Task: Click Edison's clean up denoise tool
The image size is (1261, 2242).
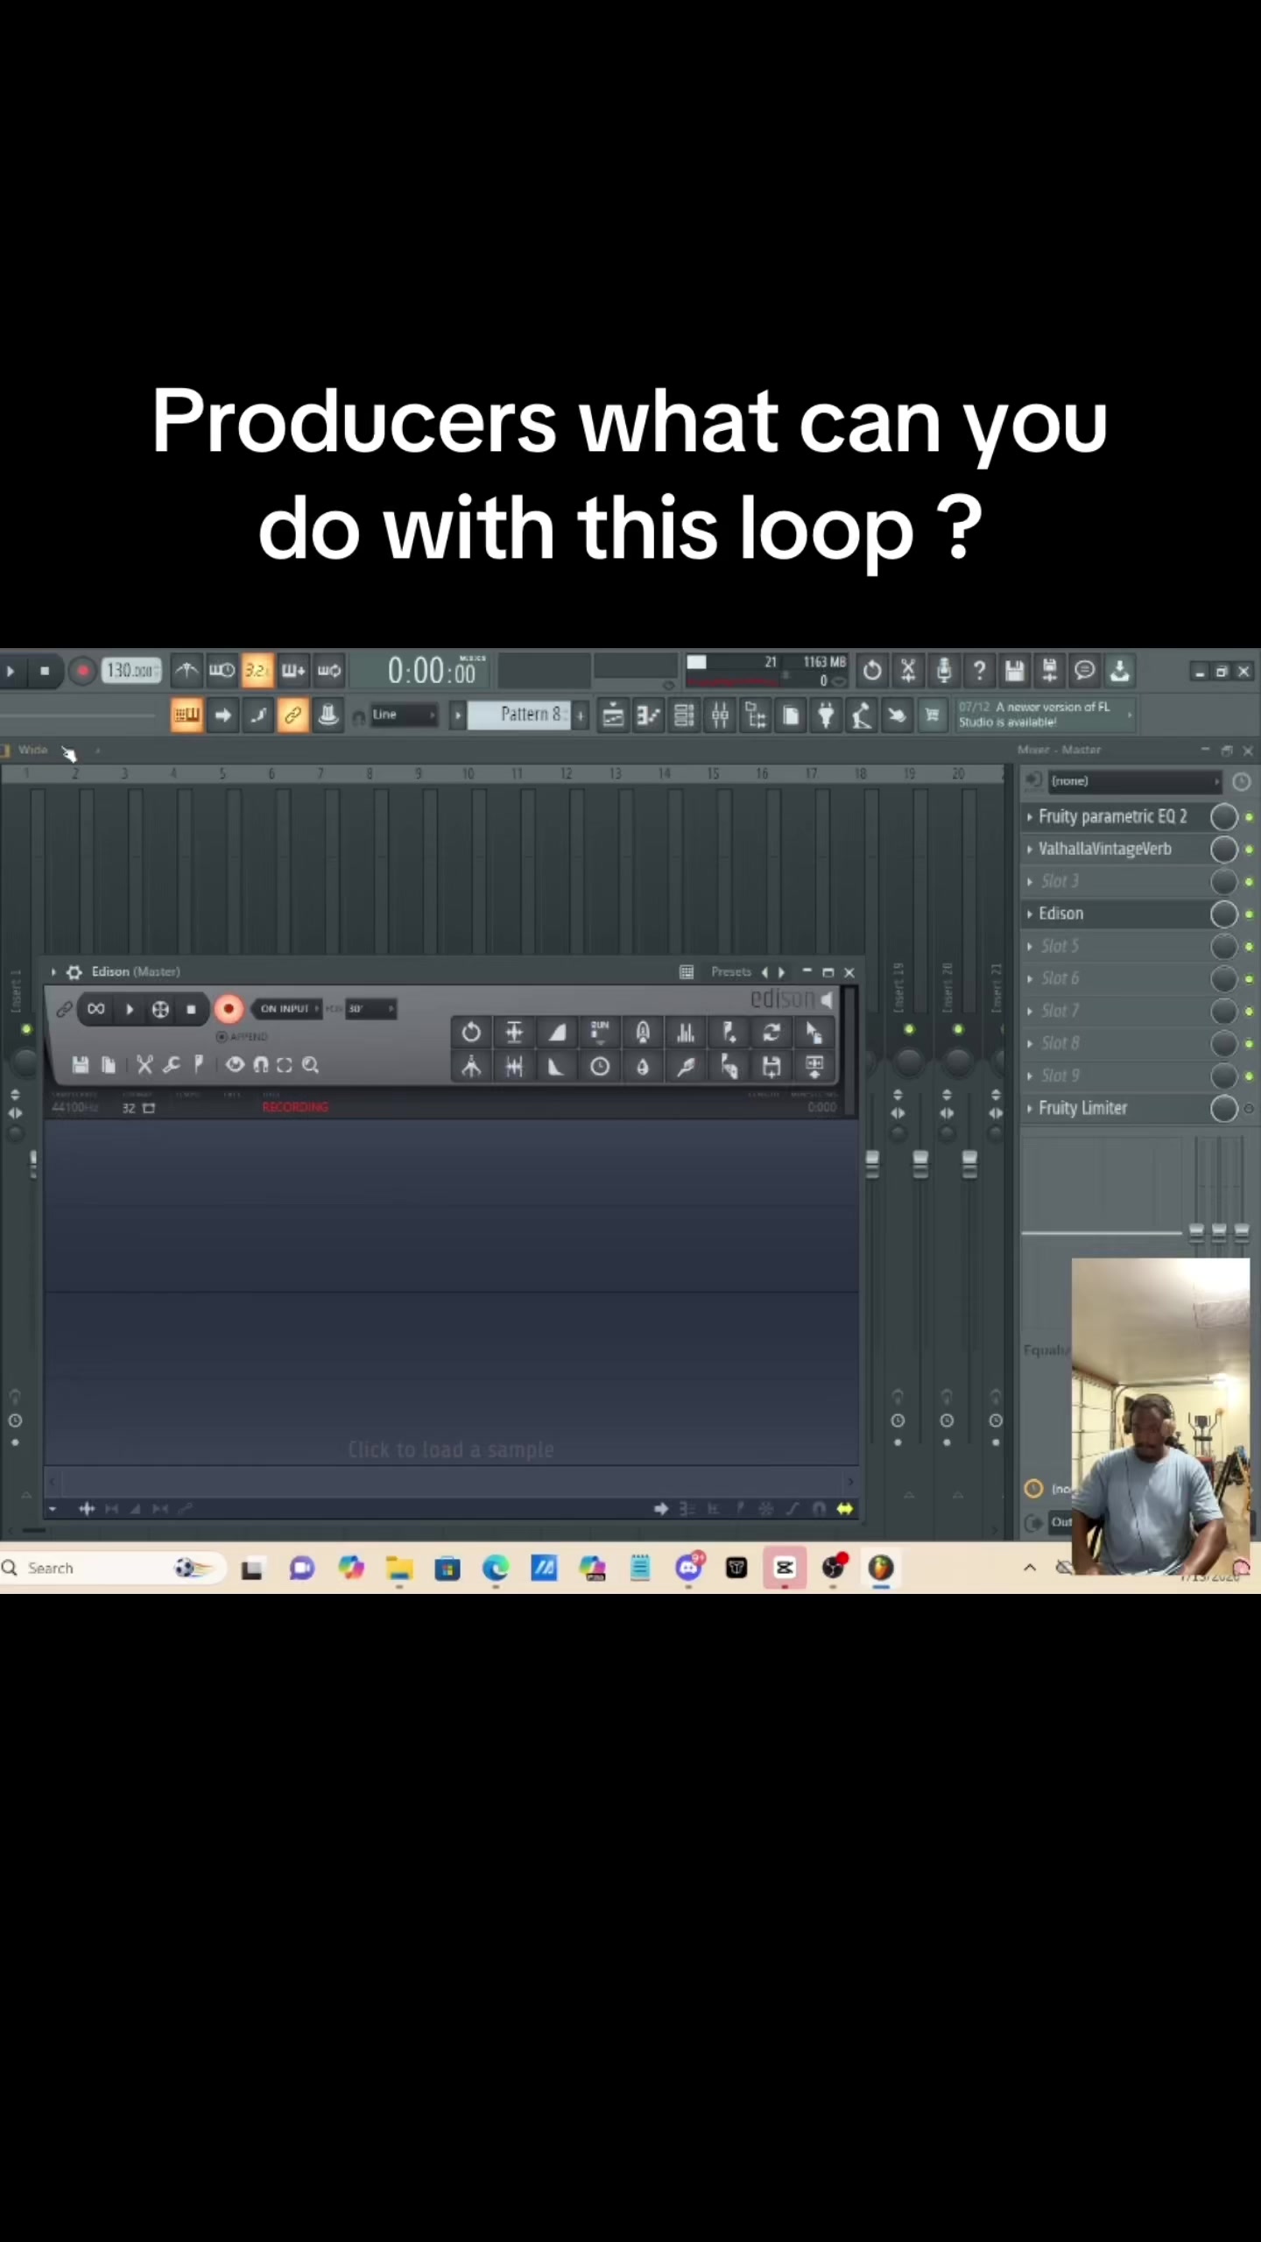Action: (643, 1033)
